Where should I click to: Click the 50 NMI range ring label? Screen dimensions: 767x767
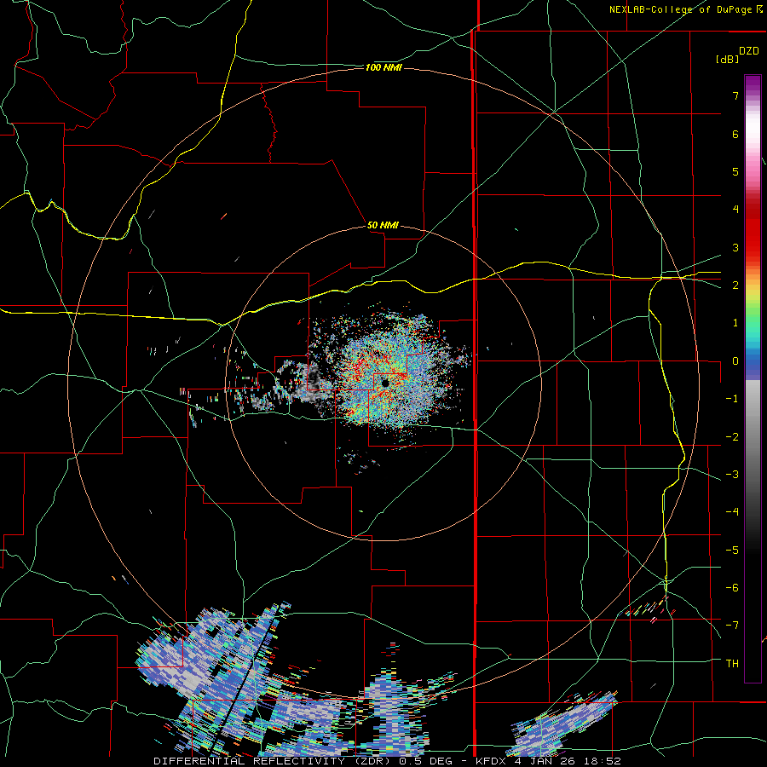383,225
